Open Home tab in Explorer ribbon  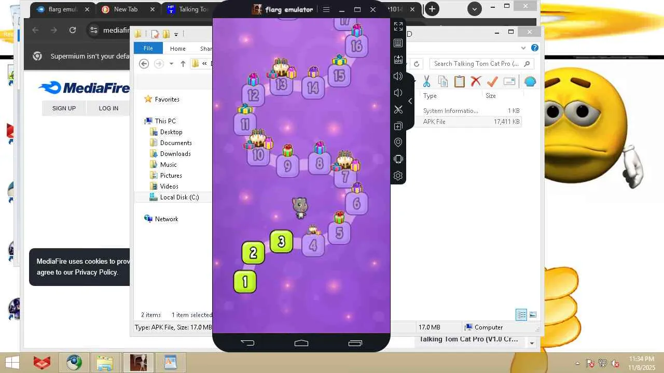(178, 48)
